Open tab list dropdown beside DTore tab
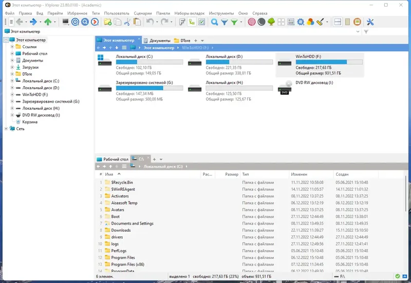 click(x=202, y=41)
